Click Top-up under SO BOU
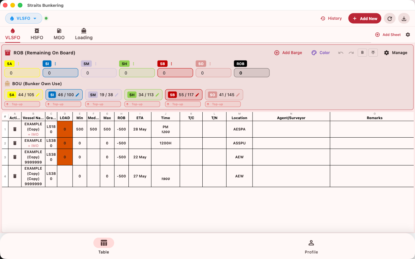Viewport: 415px width, 259px height. click(223, 104)
